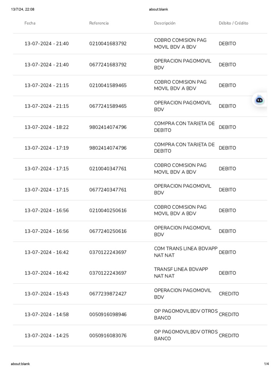Click the 1/4 page number indicator
The image size is (280, 373).
pos(267,364)
